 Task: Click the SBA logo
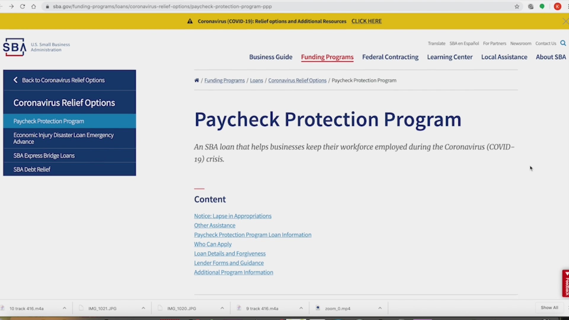click(x=15, y=47)
